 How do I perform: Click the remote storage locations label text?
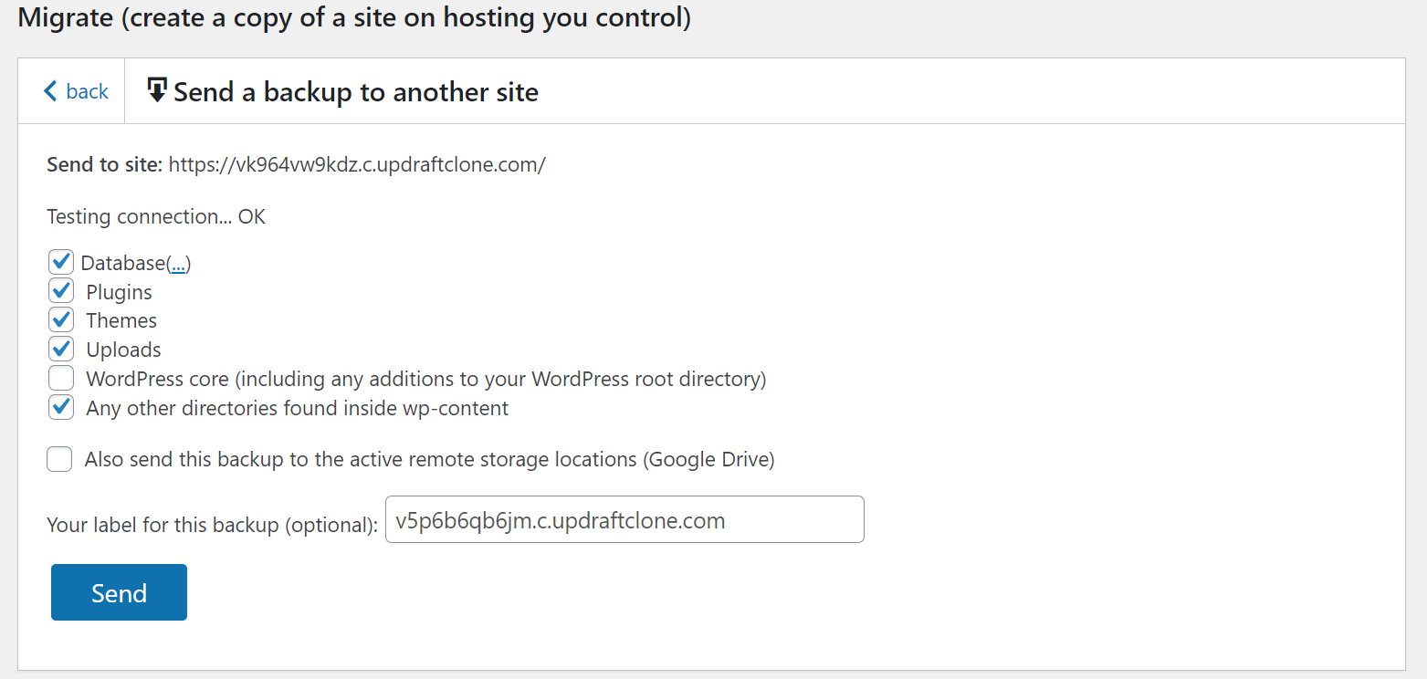[x=430, y=459]
